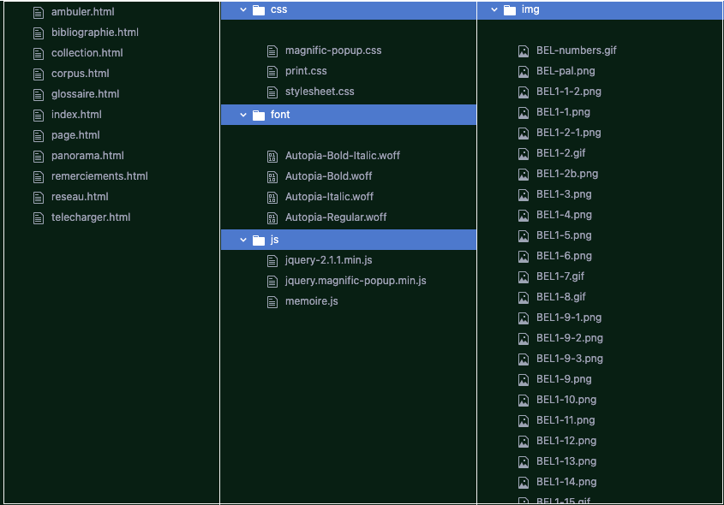Click the js folder icon
Viewport: 724px width, 505px height.
coord(258,240)
